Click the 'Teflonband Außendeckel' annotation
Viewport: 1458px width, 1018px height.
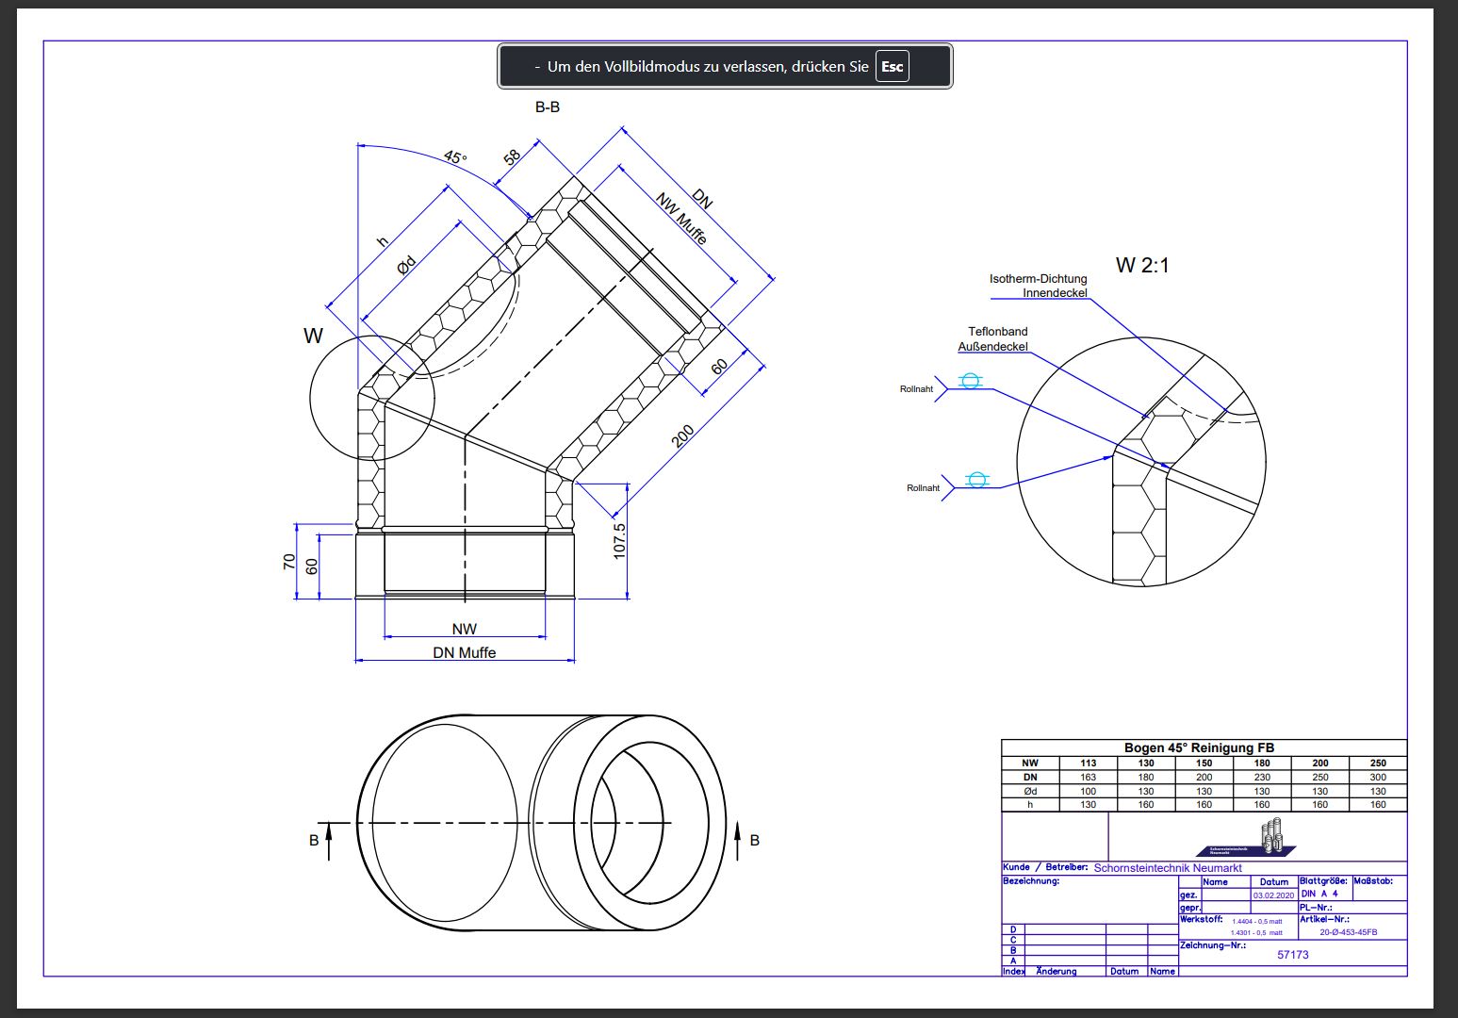click(x=994, y=339)
